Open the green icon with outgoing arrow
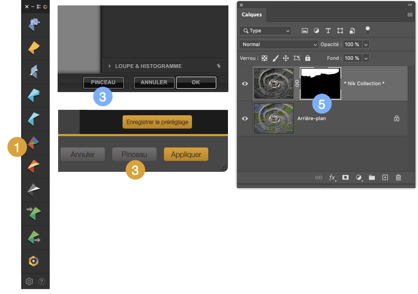The width and height of the screenshot is (418, 294). 34,237
